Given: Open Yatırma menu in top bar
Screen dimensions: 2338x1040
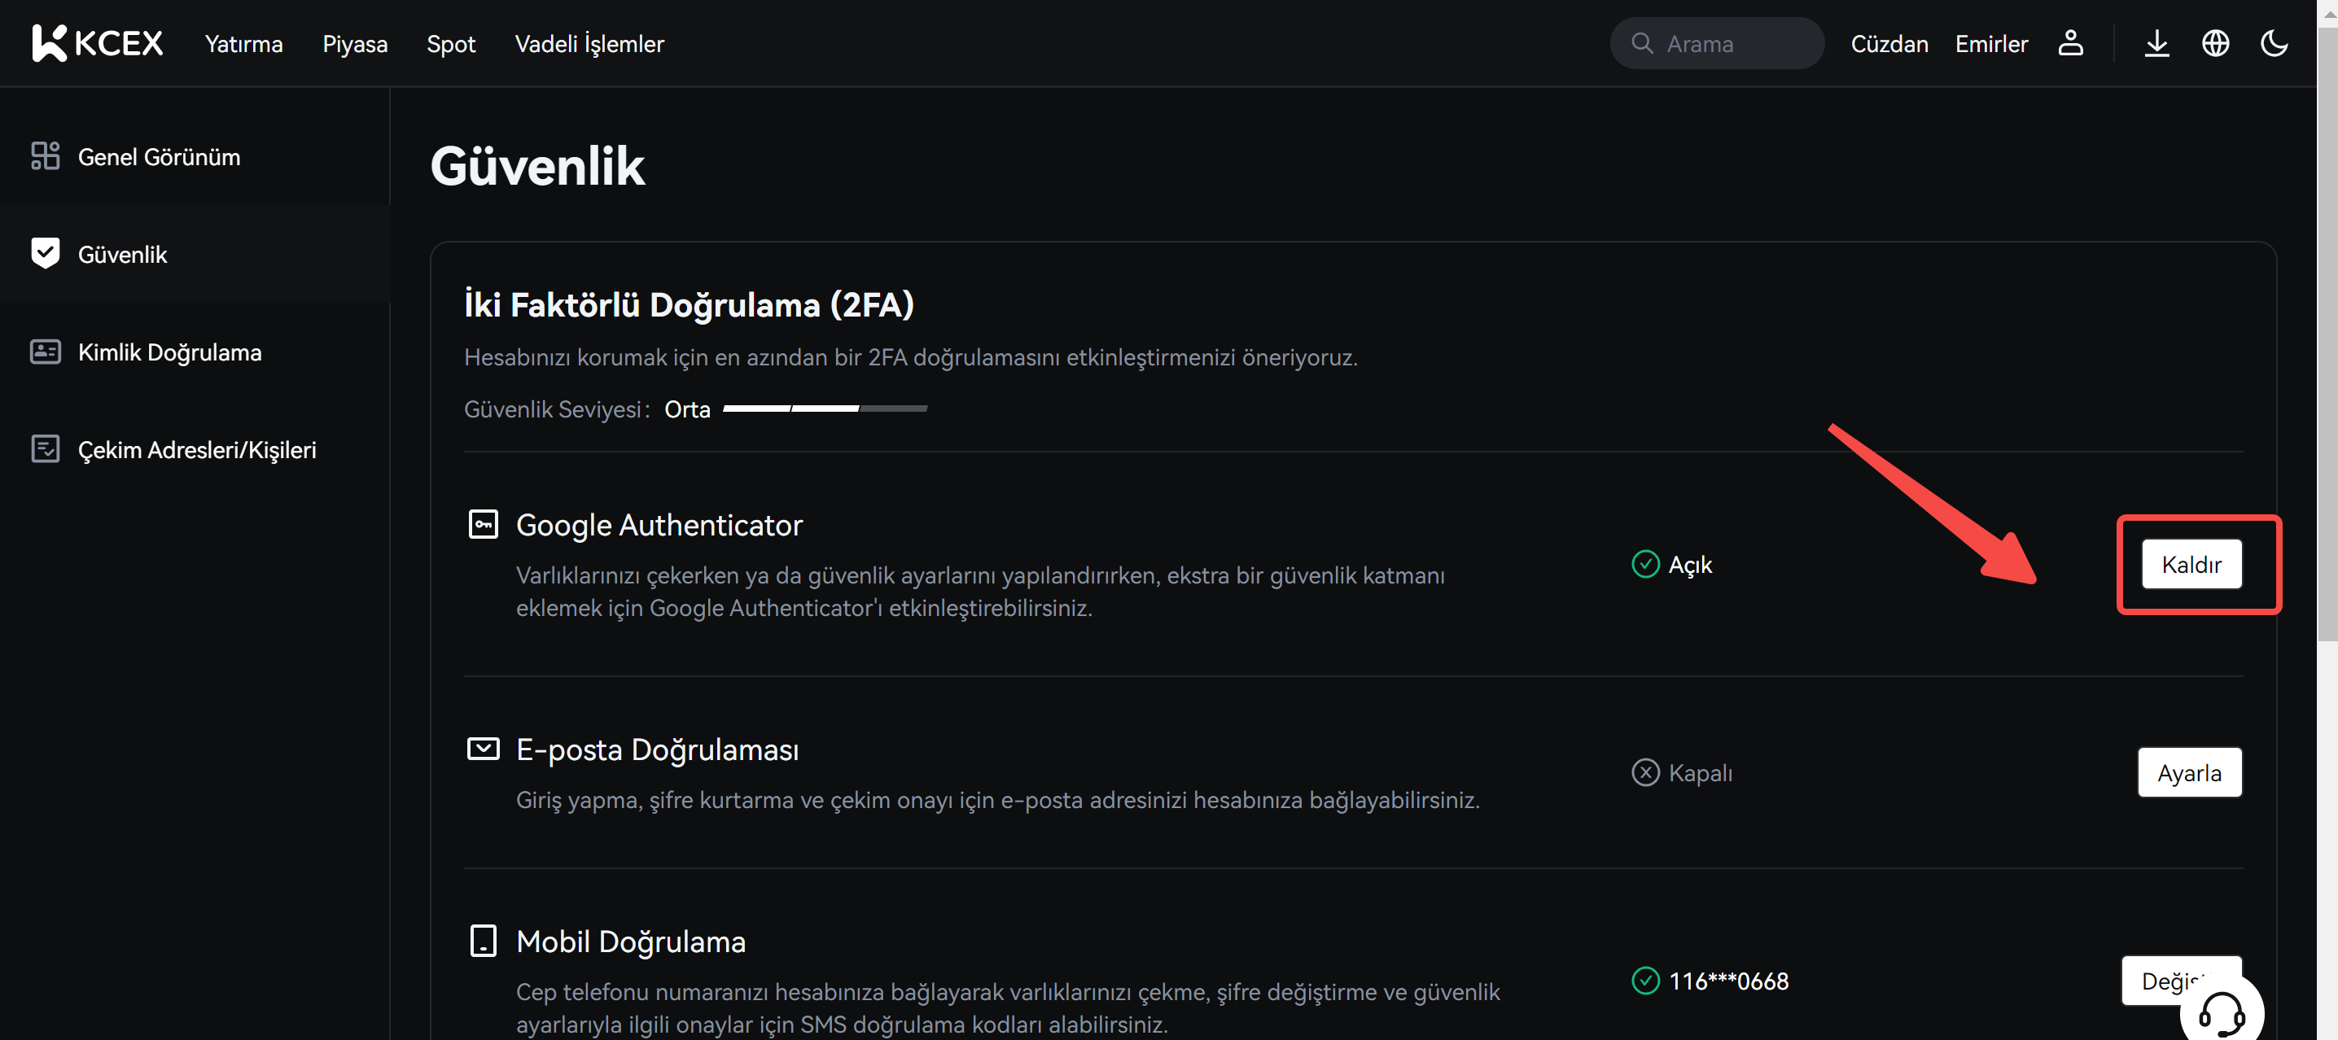Looking at the screenshot, I should tap(243, 44).
